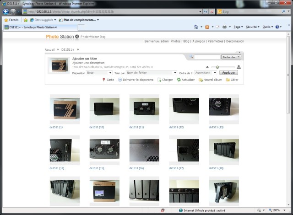
Task: Click the Déconnexion link
Action: 235,41
